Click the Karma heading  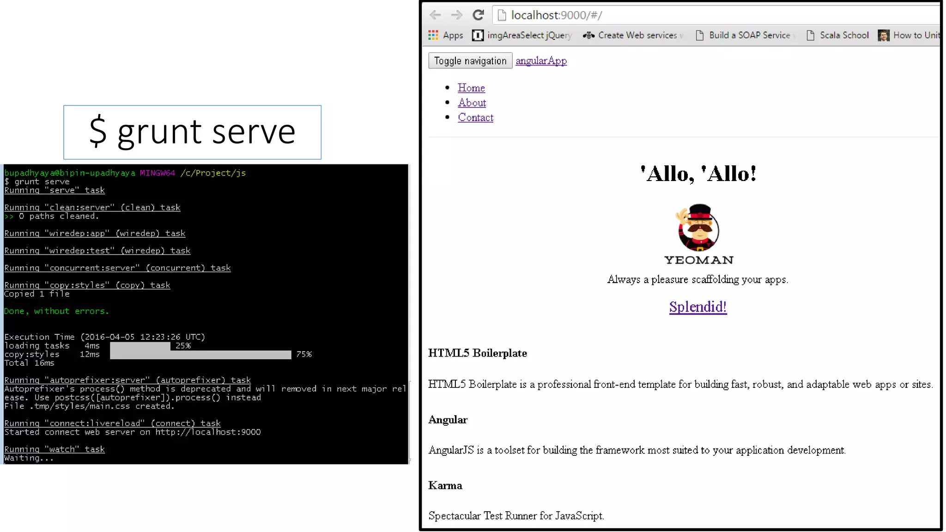click(445, 485)
